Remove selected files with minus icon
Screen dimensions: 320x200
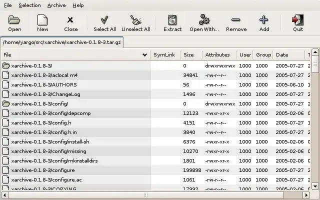pos(236,20)
